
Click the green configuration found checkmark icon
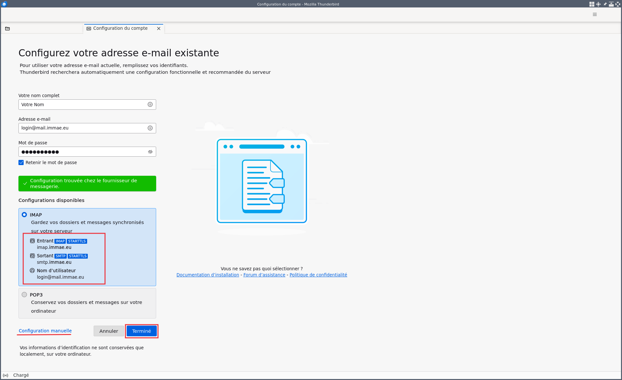coord(25,184)
